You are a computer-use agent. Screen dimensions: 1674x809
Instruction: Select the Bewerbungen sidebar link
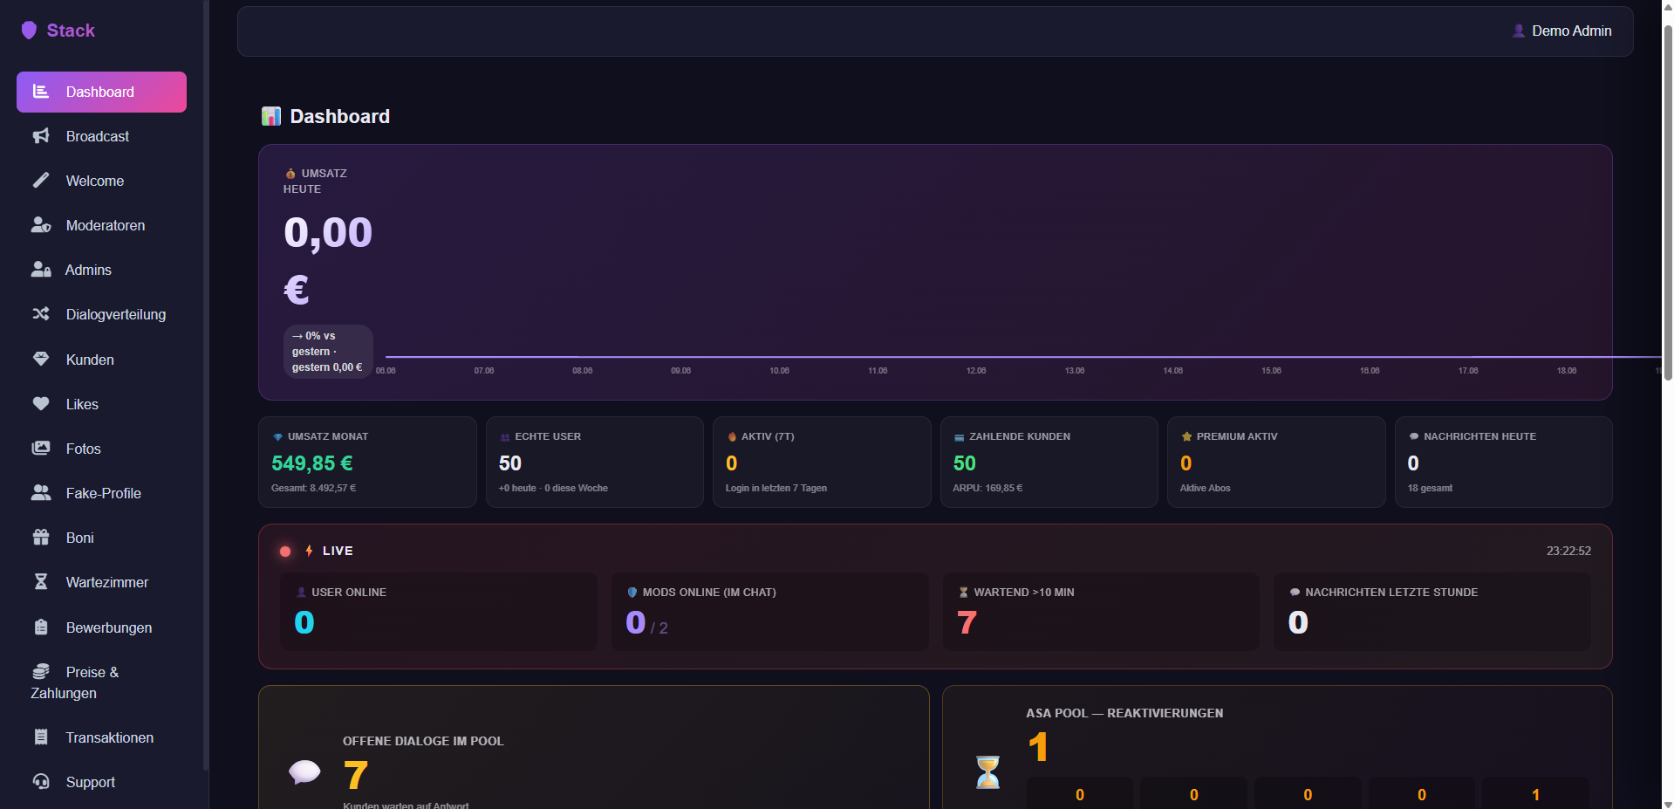pos(101,627)
